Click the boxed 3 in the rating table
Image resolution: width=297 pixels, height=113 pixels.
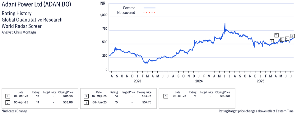tap(86, 97)
